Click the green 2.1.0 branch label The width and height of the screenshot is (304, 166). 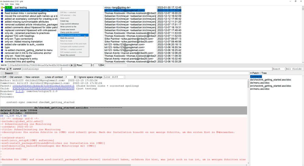point(8,8)
